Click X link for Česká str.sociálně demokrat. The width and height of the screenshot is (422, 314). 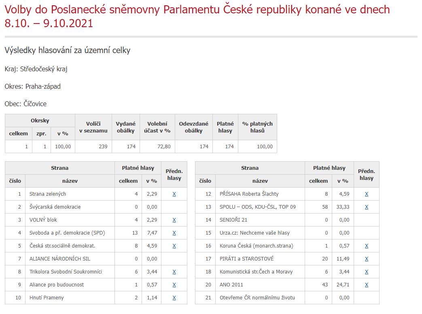click(x=174, y=246)
